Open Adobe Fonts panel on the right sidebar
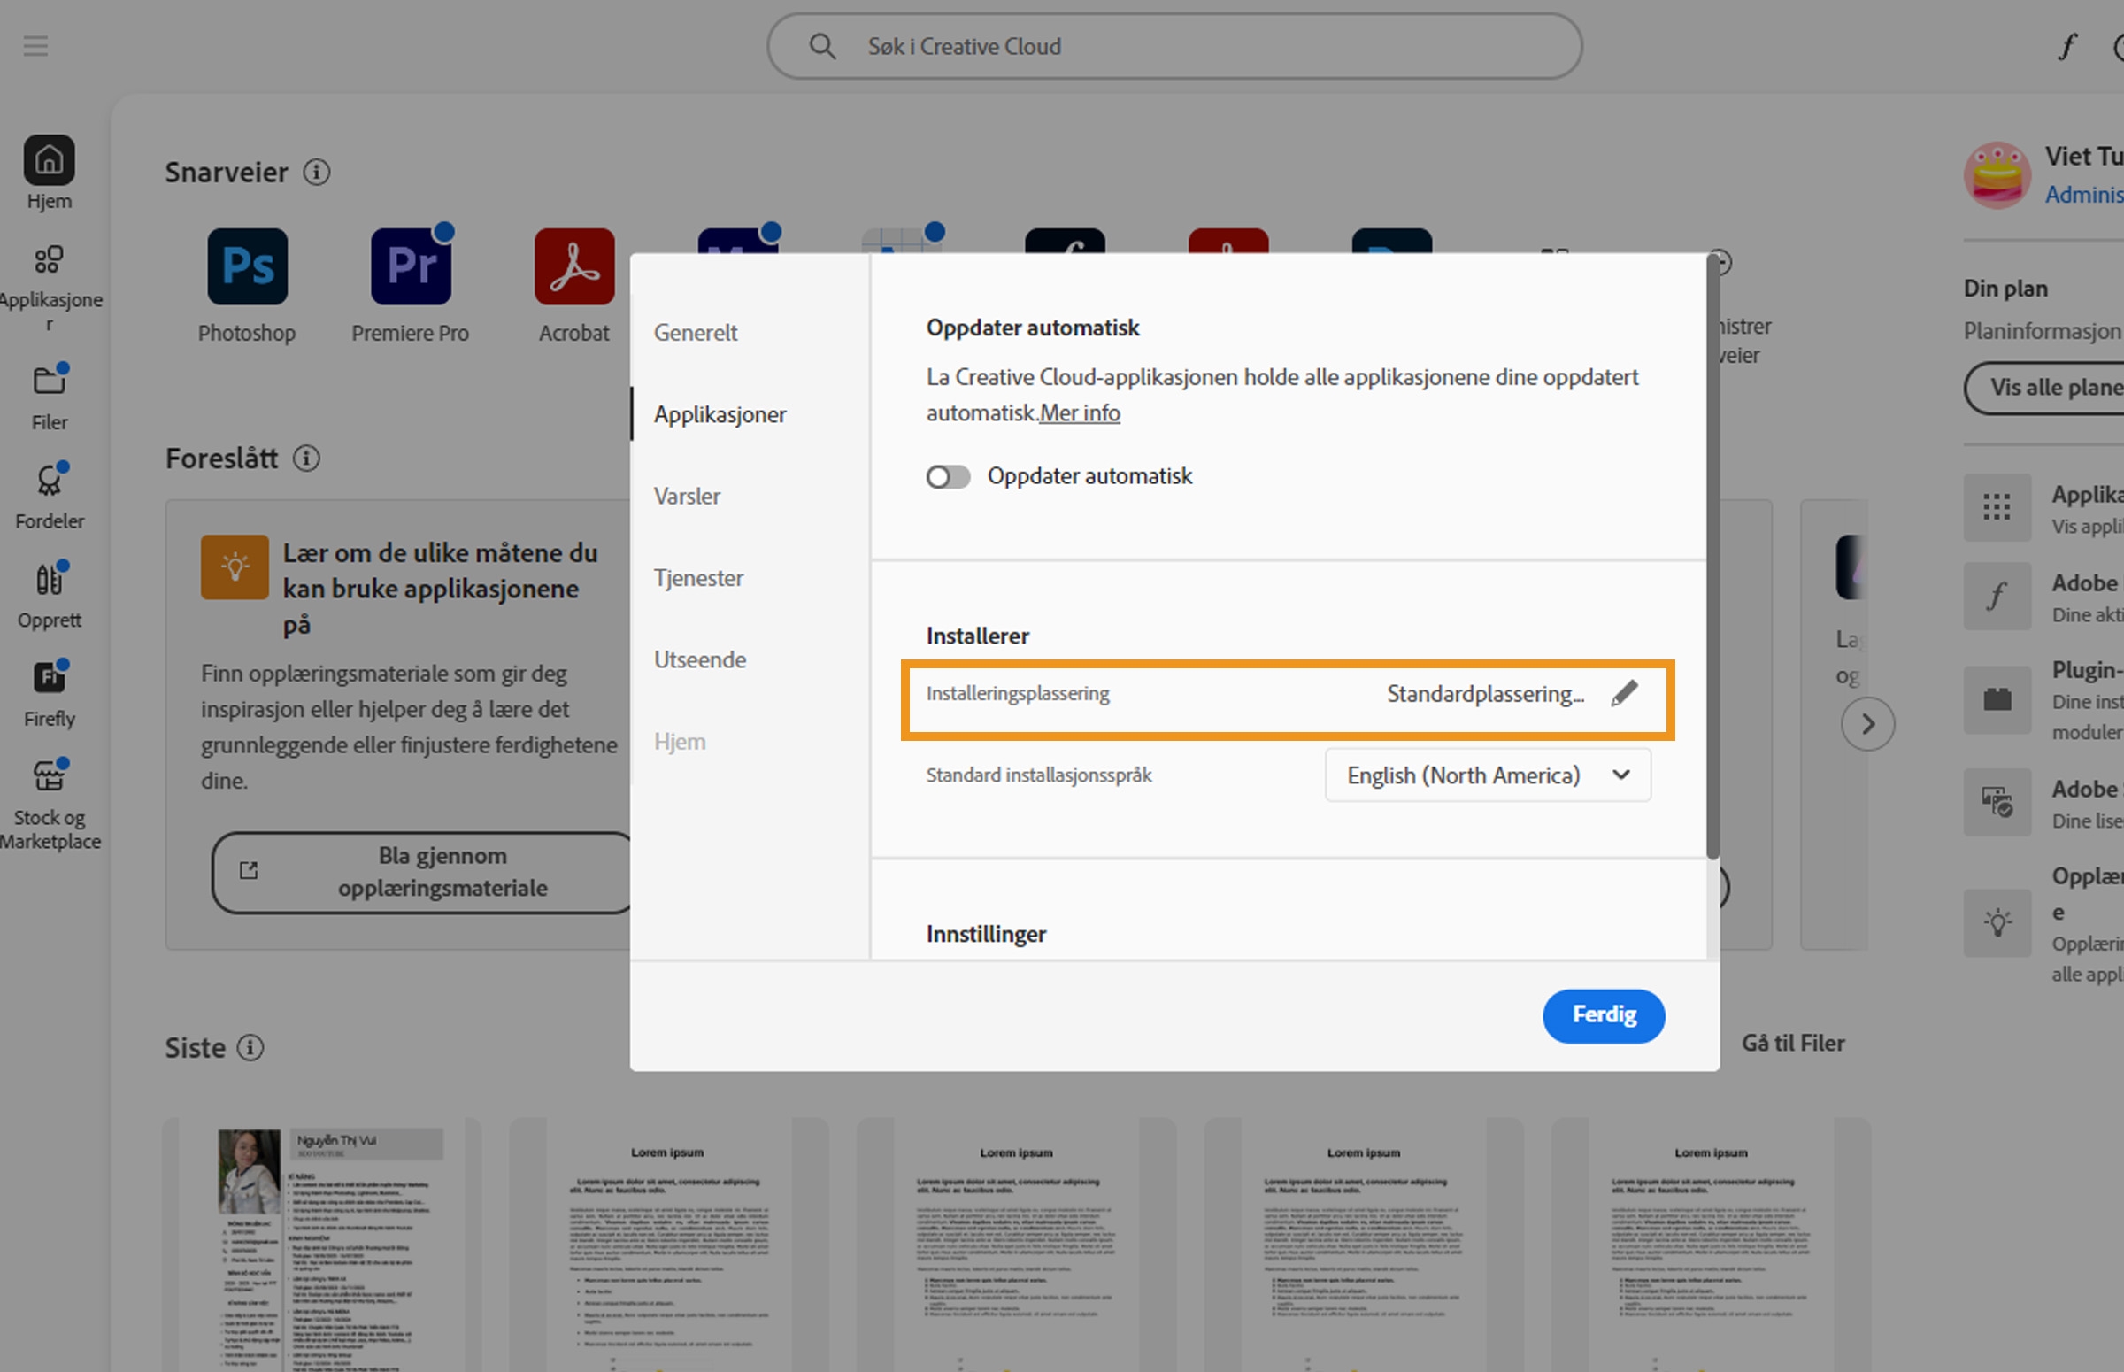2124x1372 pixels. point(1997,596)
